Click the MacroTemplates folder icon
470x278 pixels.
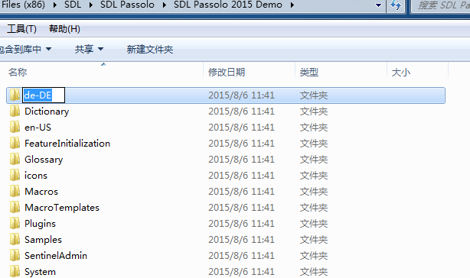[15, 208]
